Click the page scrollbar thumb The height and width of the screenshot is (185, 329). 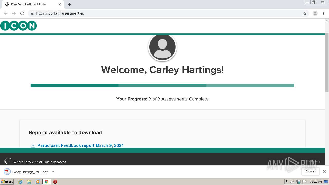coord(327,62)
